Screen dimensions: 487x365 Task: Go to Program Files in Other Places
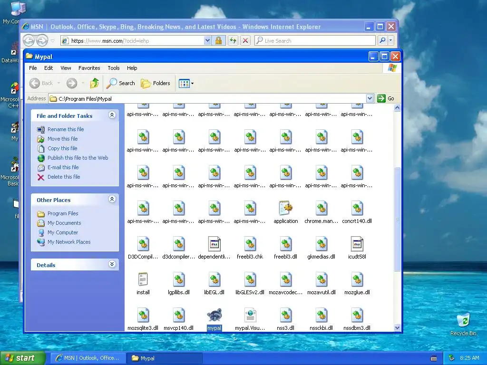click(x=63, y=213)
